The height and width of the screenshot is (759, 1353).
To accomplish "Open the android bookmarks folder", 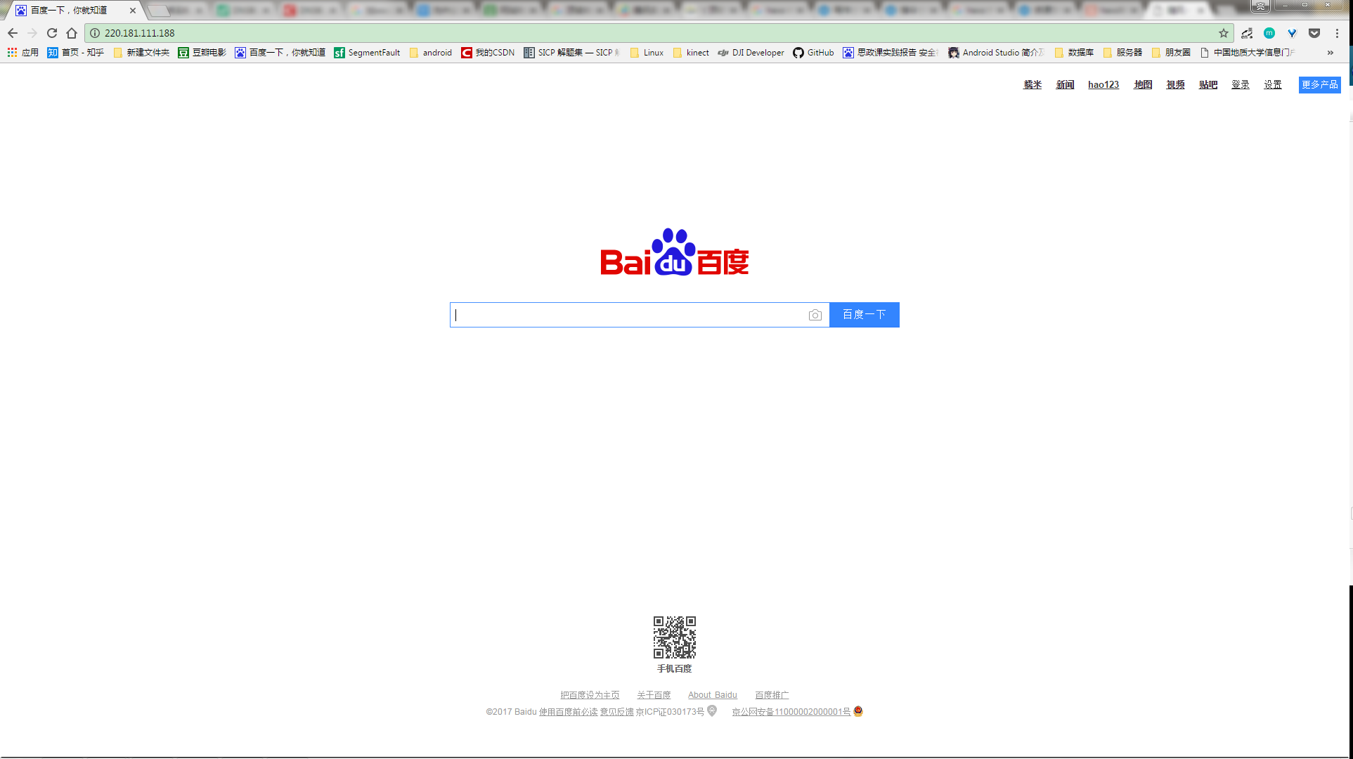I will 430,53.
